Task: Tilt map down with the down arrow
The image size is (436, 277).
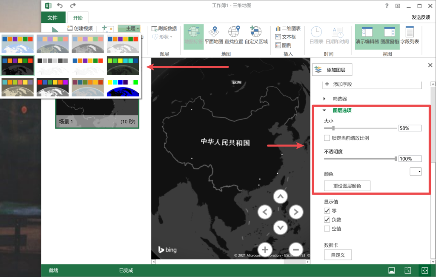Action: [280, 228]
